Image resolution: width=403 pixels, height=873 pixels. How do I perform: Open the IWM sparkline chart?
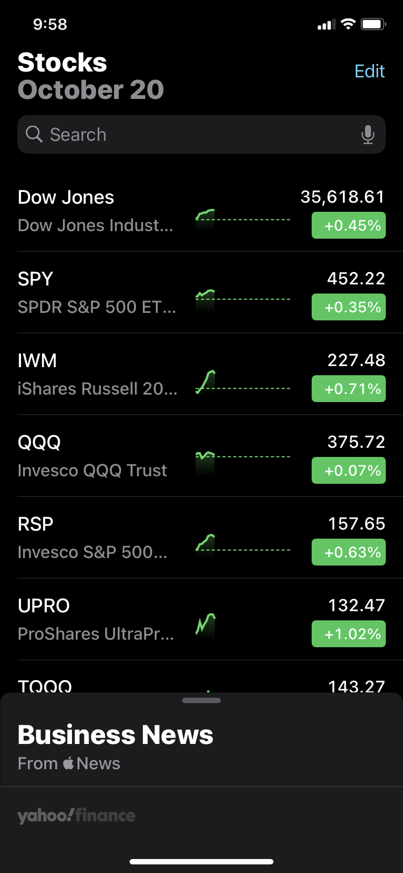tap(243, 383)
